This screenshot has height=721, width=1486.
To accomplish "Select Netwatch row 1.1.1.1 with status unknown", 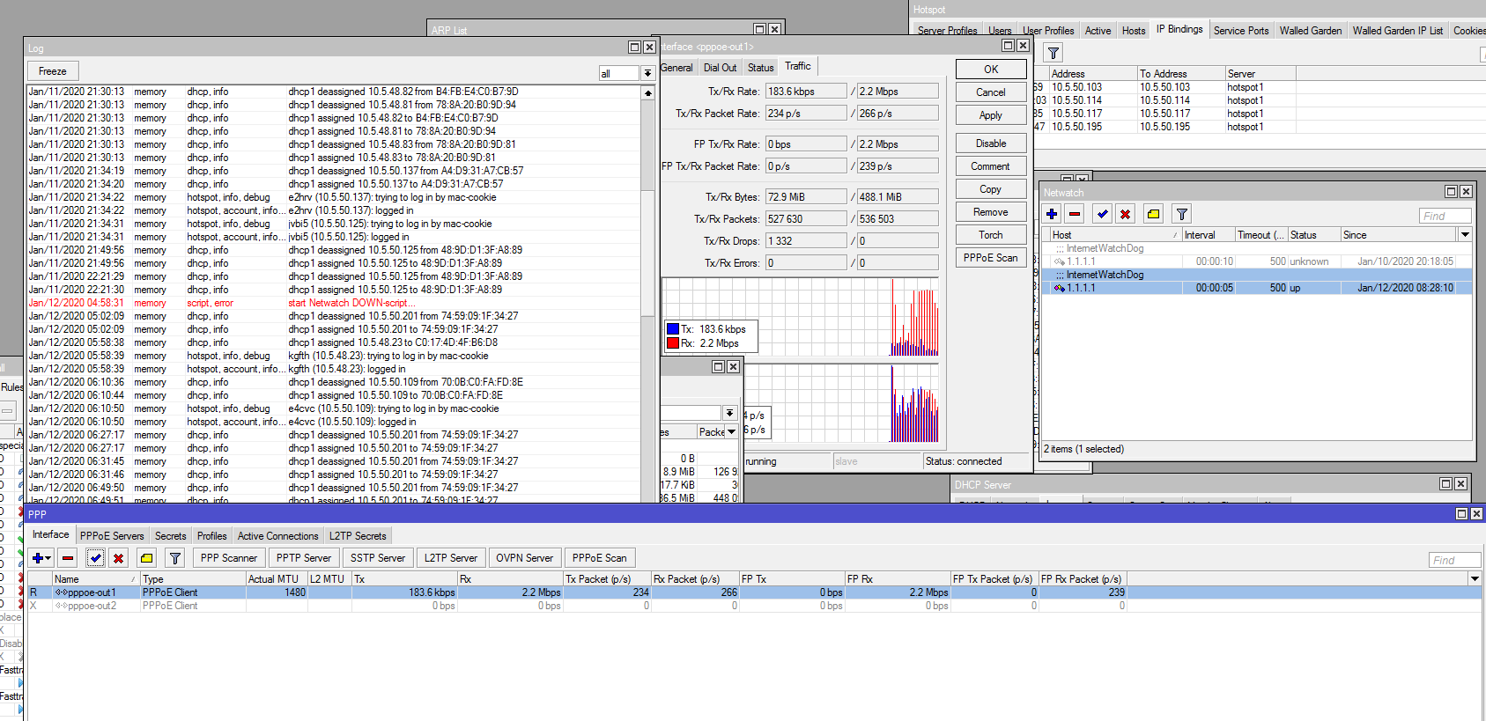I will tap(1257, 261).
